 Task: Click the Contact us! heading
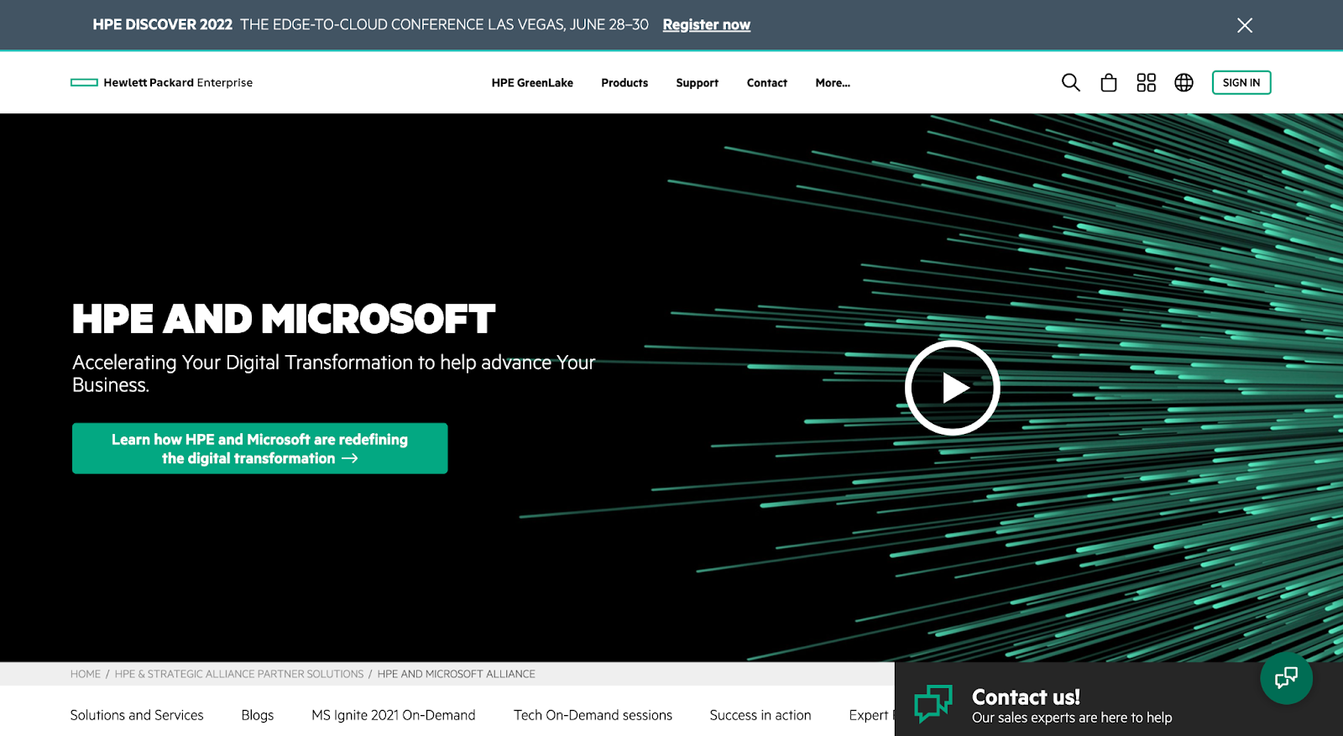[1026, 697]
